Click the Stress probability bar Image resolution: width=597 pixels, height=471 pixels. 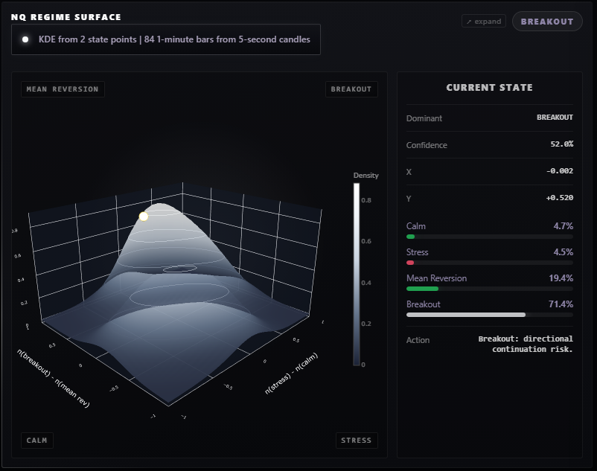[490, 263]
